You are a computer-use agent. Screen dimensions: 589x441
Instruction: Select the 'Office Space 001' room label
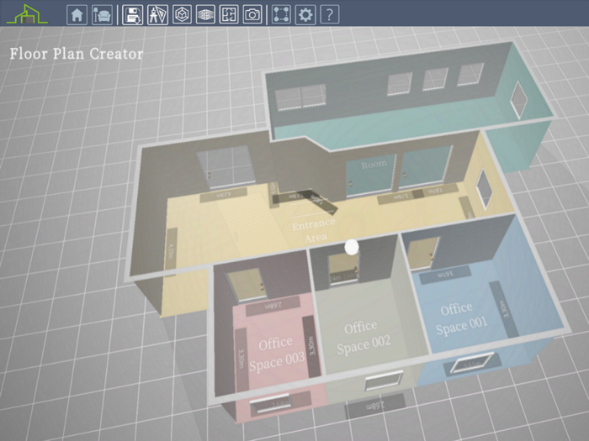461,318
